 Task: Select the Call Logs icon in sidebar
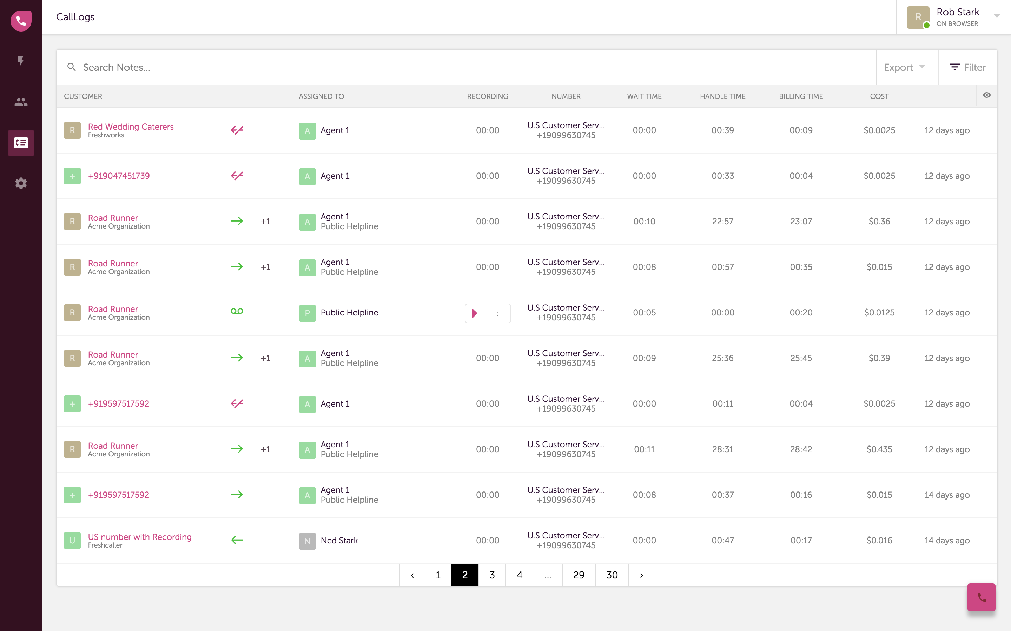point(21,143)
